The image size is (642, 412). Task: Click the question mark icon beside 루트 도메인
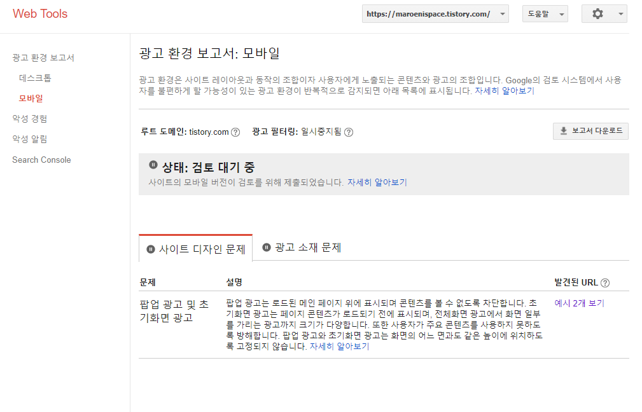click(x=235, y=132)
